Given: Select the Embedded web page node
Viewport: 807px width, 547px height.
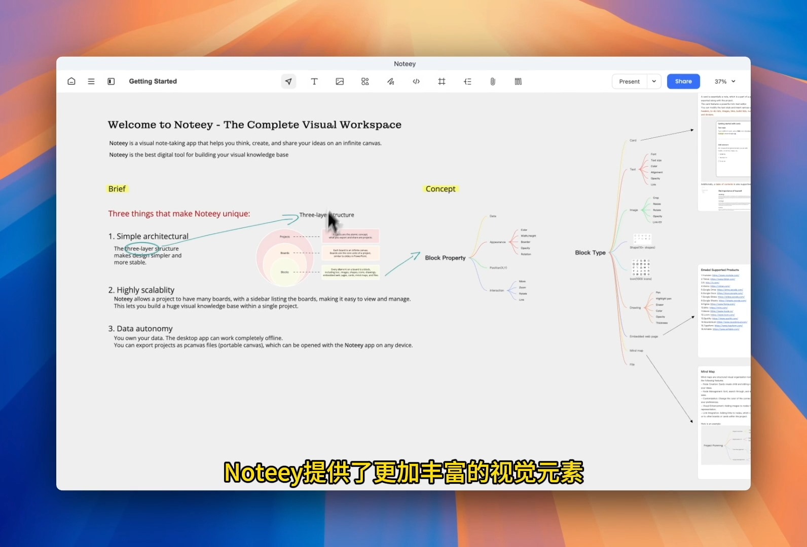Looking at the screenshot, I should (644, 336).
